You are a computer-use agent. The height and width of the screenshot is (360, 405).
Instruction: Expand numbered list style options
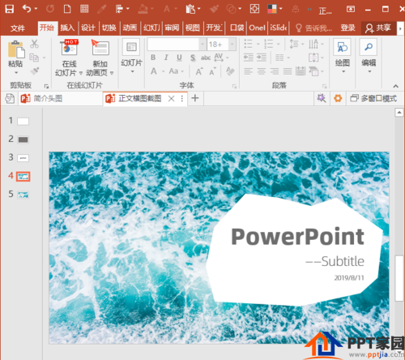279,44
